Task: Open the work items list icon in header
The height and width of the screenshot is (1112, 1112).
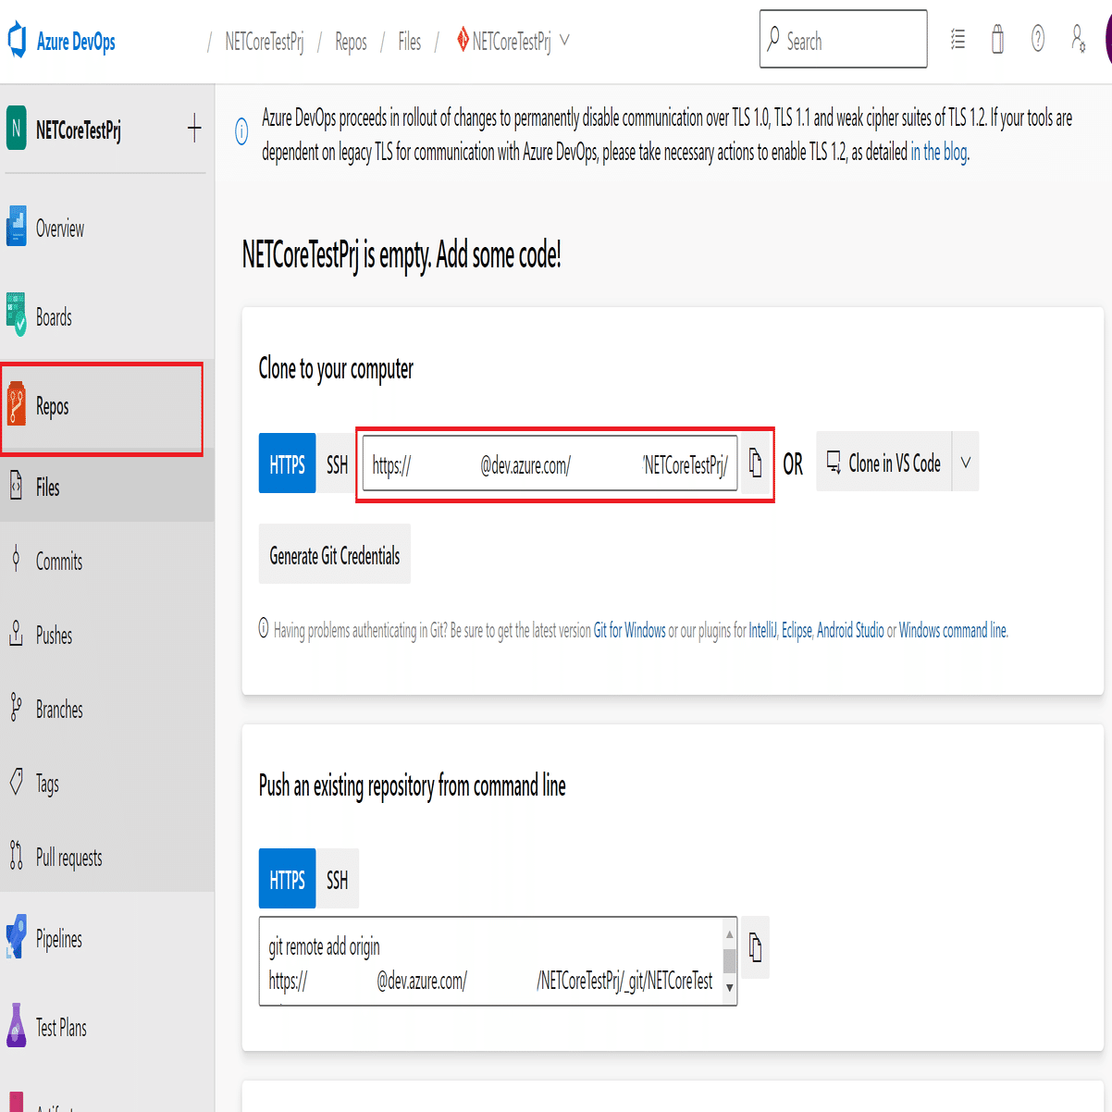Action: 958,40
